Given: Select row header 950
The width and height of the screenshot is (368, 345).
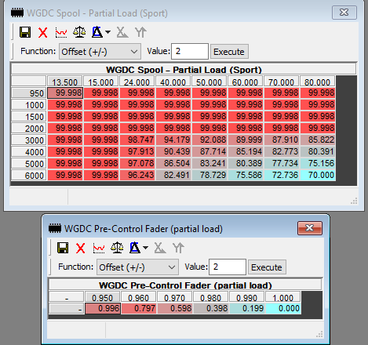Looking at the screenshot, I should pos(29,93).
